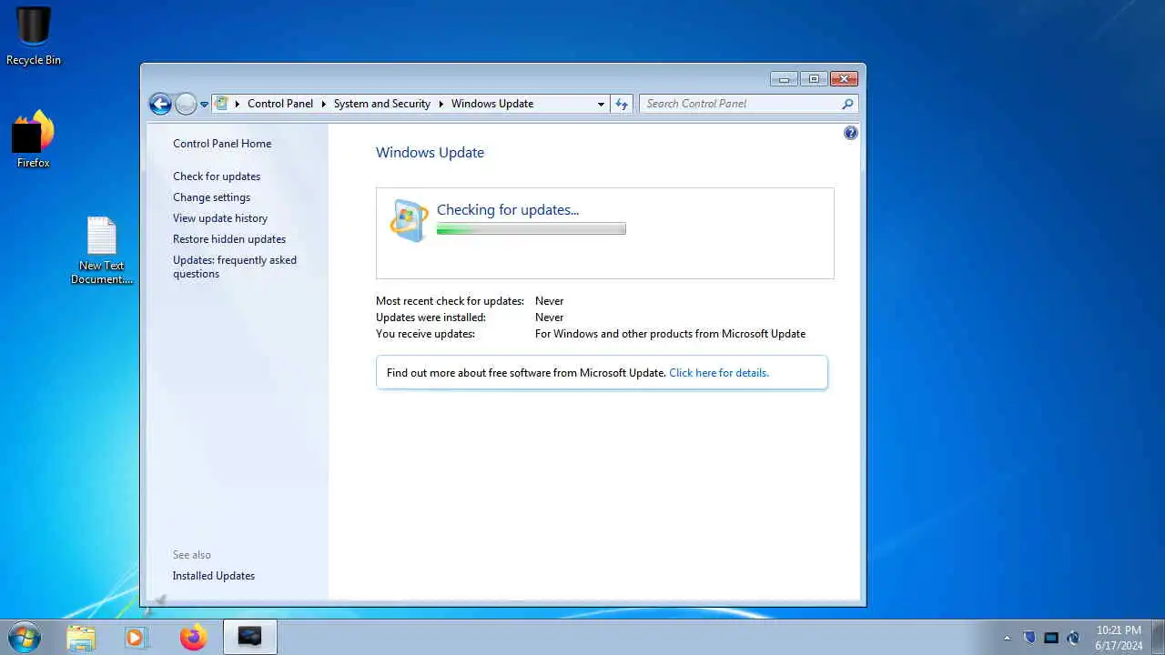Click Check for updates link
Screen dimensions: 1165x655
point(217,176)
